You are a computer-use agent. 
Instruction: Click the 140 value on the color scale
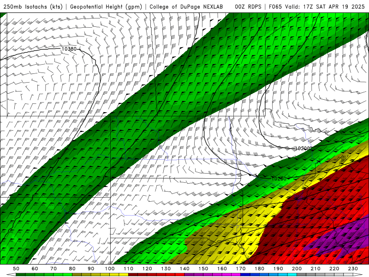pos(184,269)
